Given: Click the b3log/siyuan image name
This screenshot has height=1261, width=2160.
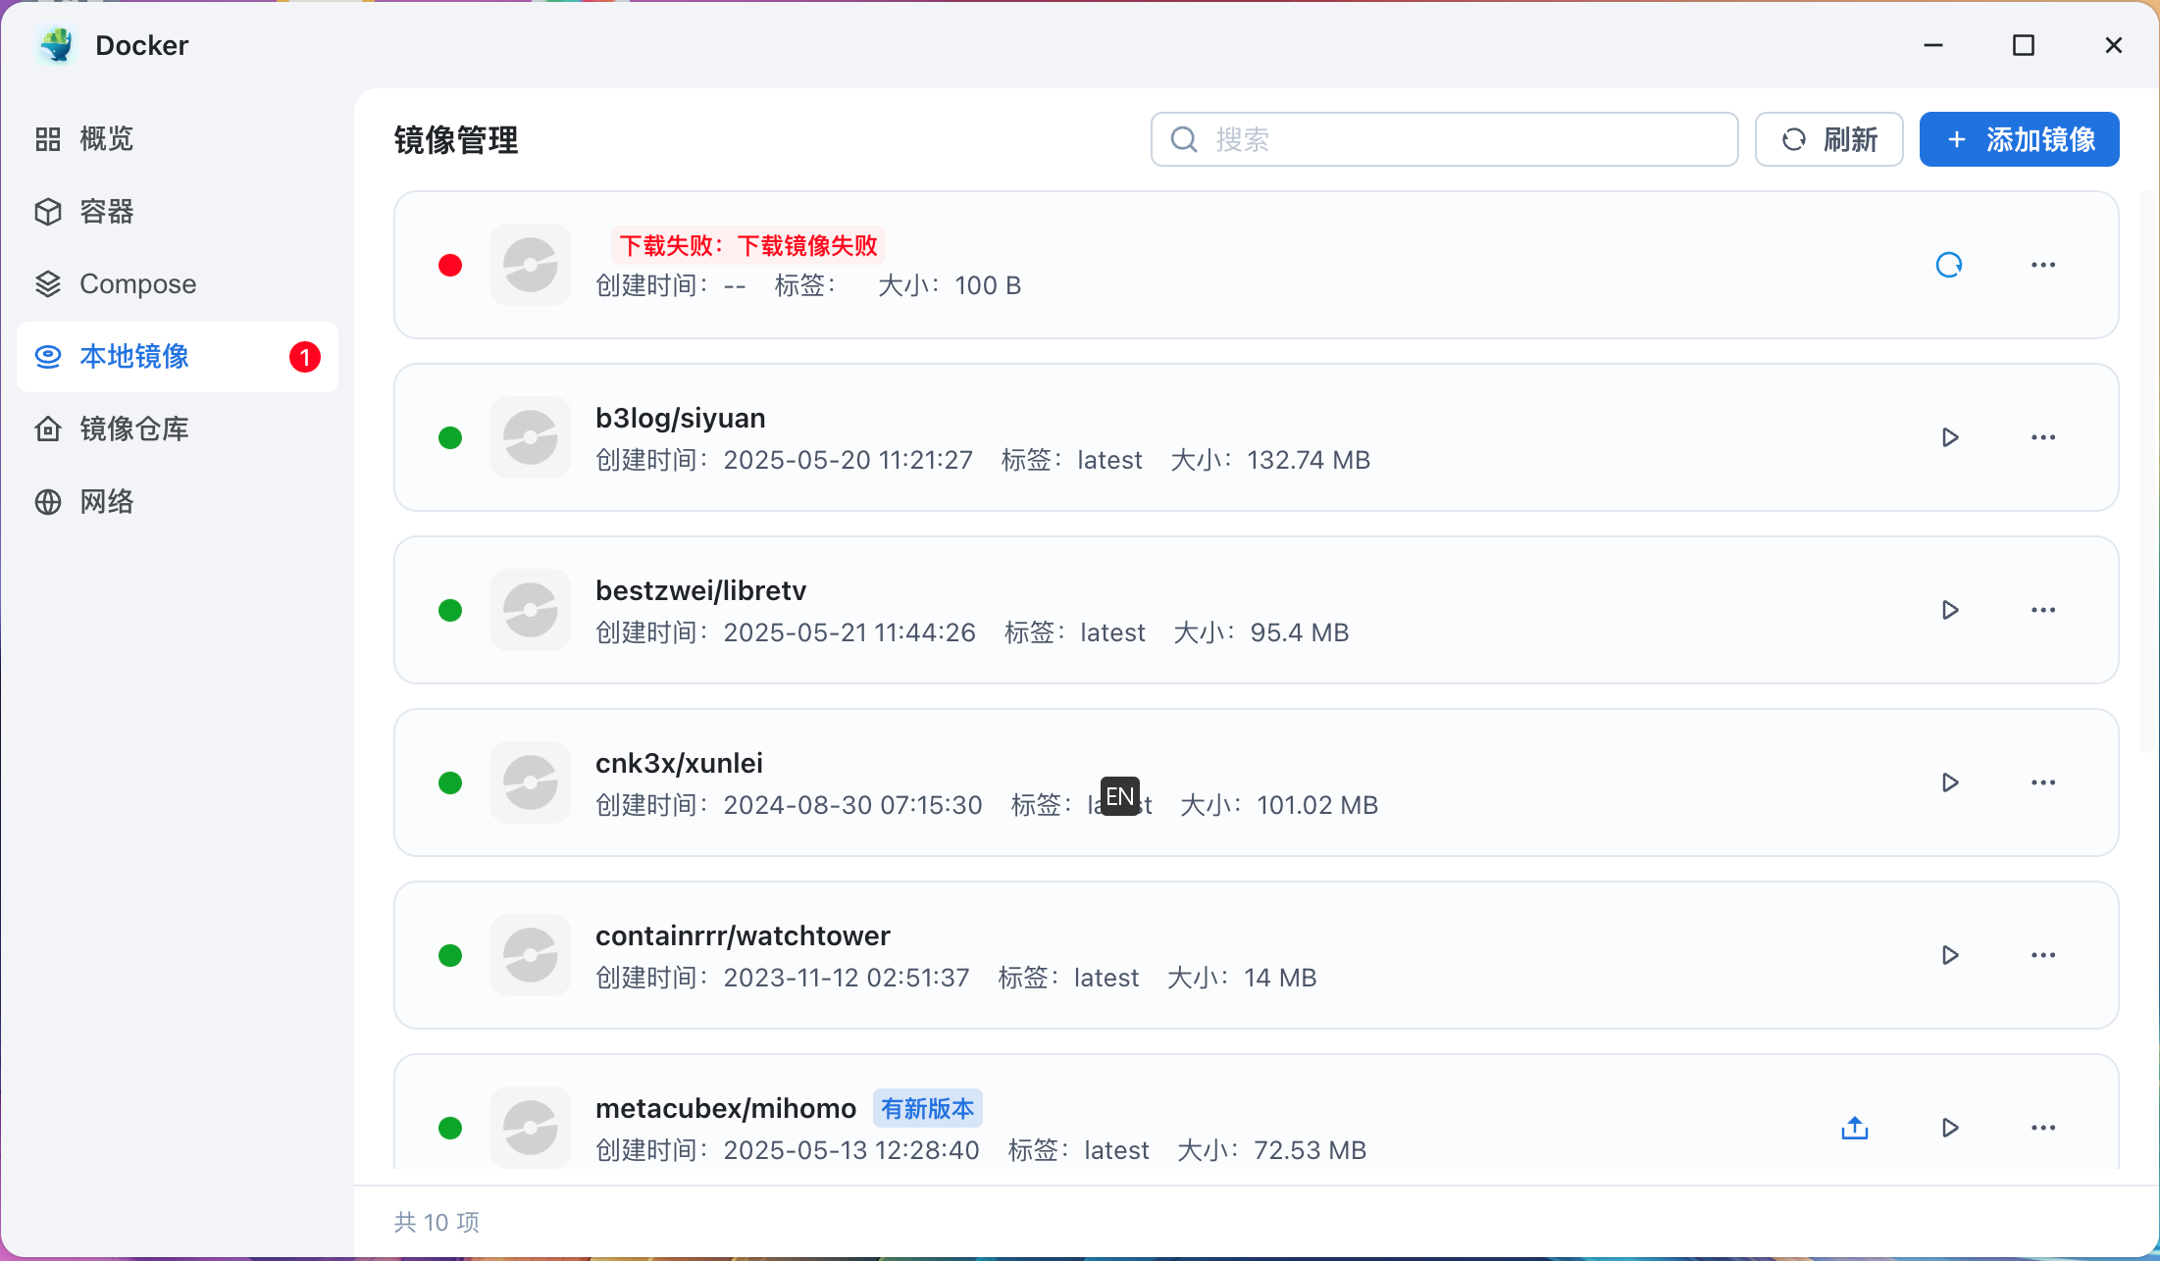Looking at the screenshot, I should pos(680,419).
